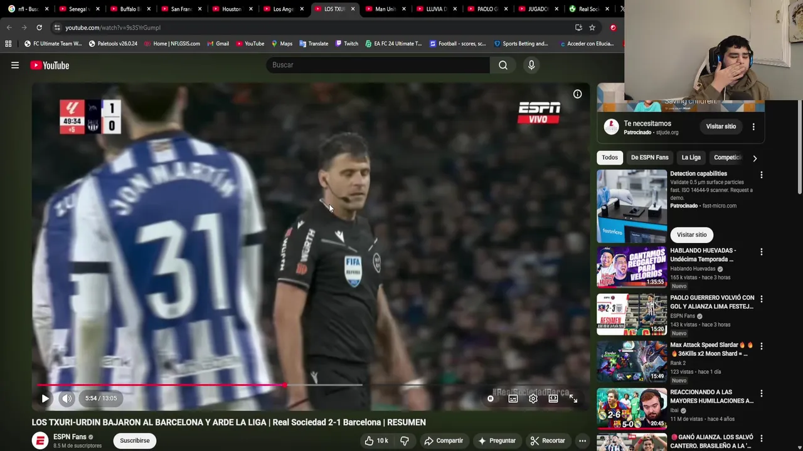Open YouTube bookmark
This screenshot has height=451, width=803.
click(250, 44)
